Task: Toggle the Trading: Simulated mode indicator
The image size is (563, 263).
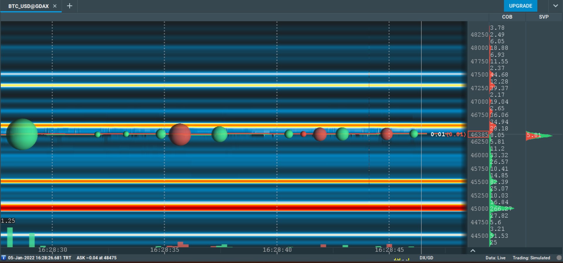Action: 531,258
